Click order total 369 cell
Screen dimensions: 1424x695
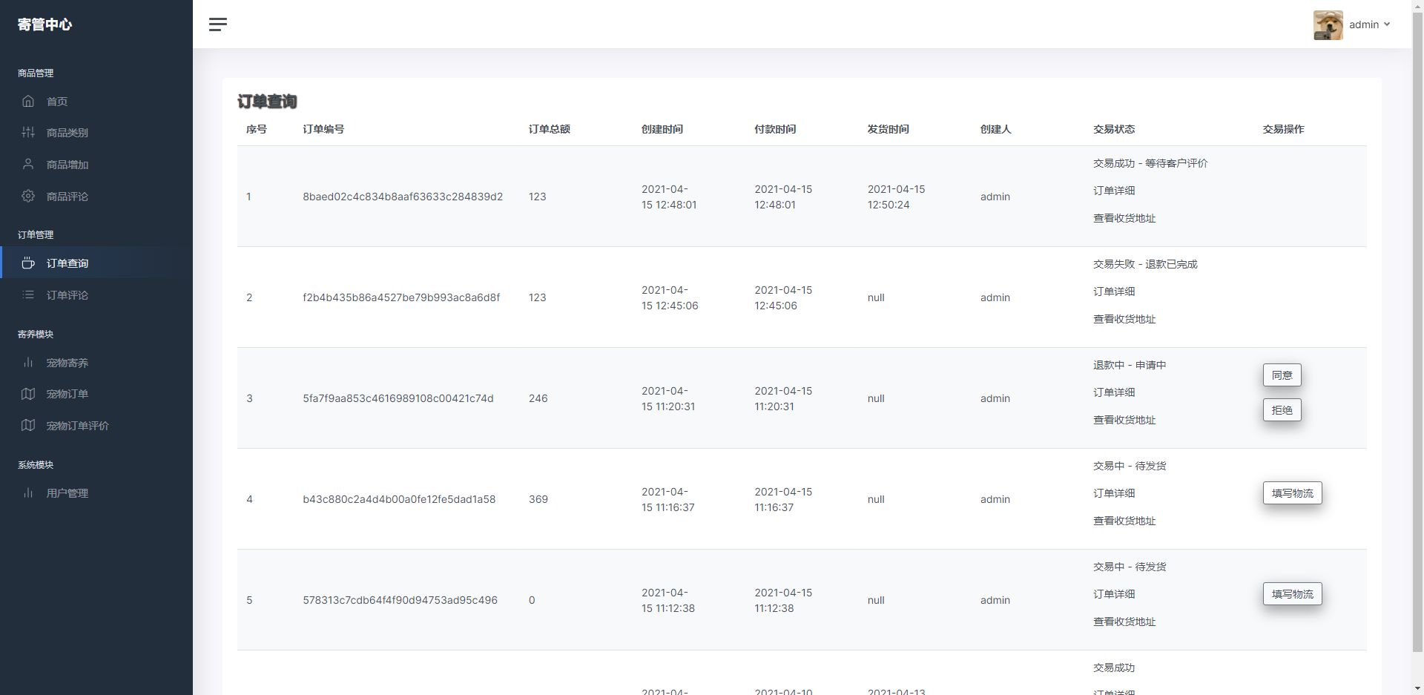pos(538,499)
